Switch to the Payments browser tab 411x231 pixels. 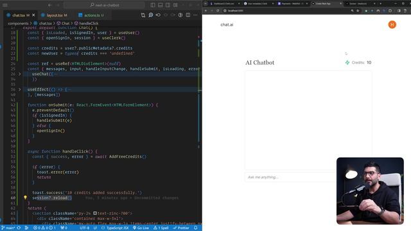coord(293,4)
